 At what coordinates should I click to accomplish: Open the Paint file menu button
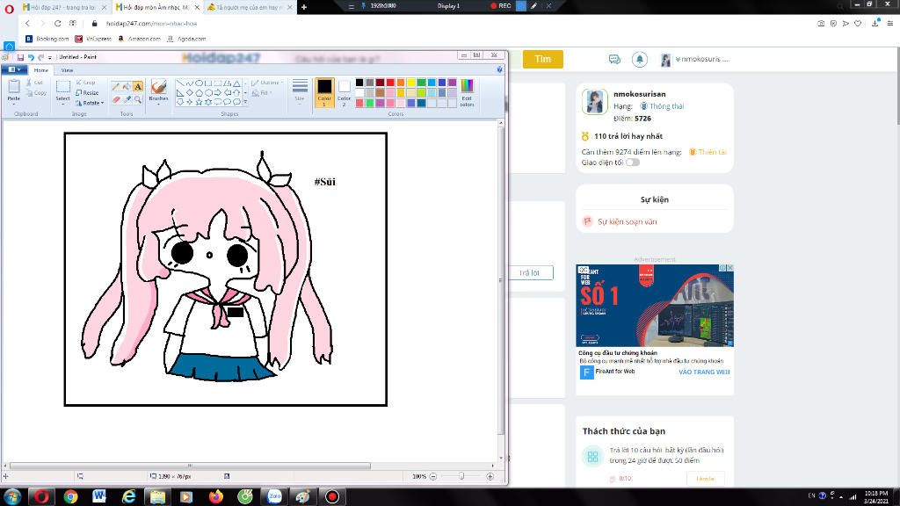tap(14, 69)
